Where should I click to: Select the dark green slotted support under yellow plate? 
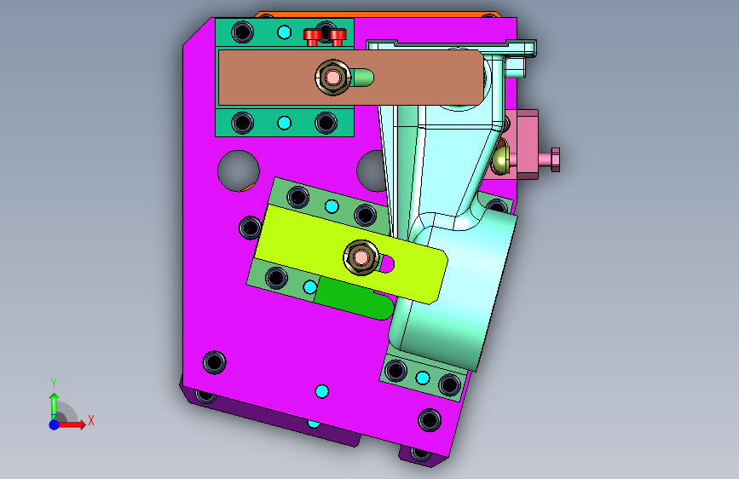tap(355, 299)
